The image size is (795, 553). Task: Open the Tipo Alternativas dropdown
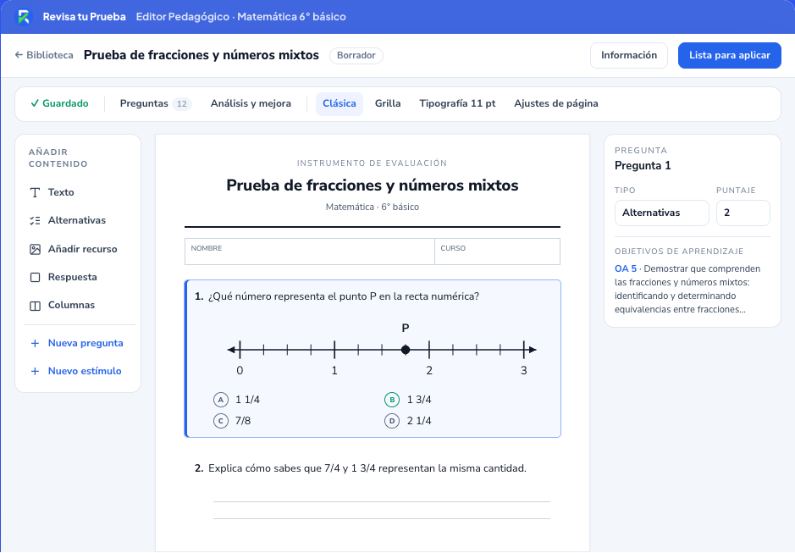(x=662, y=213)
